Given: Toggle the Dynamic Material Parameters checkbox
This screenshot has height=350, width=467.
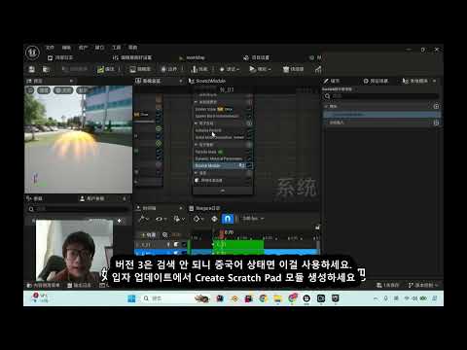Looking at the screenshot, I should point(249,158).
